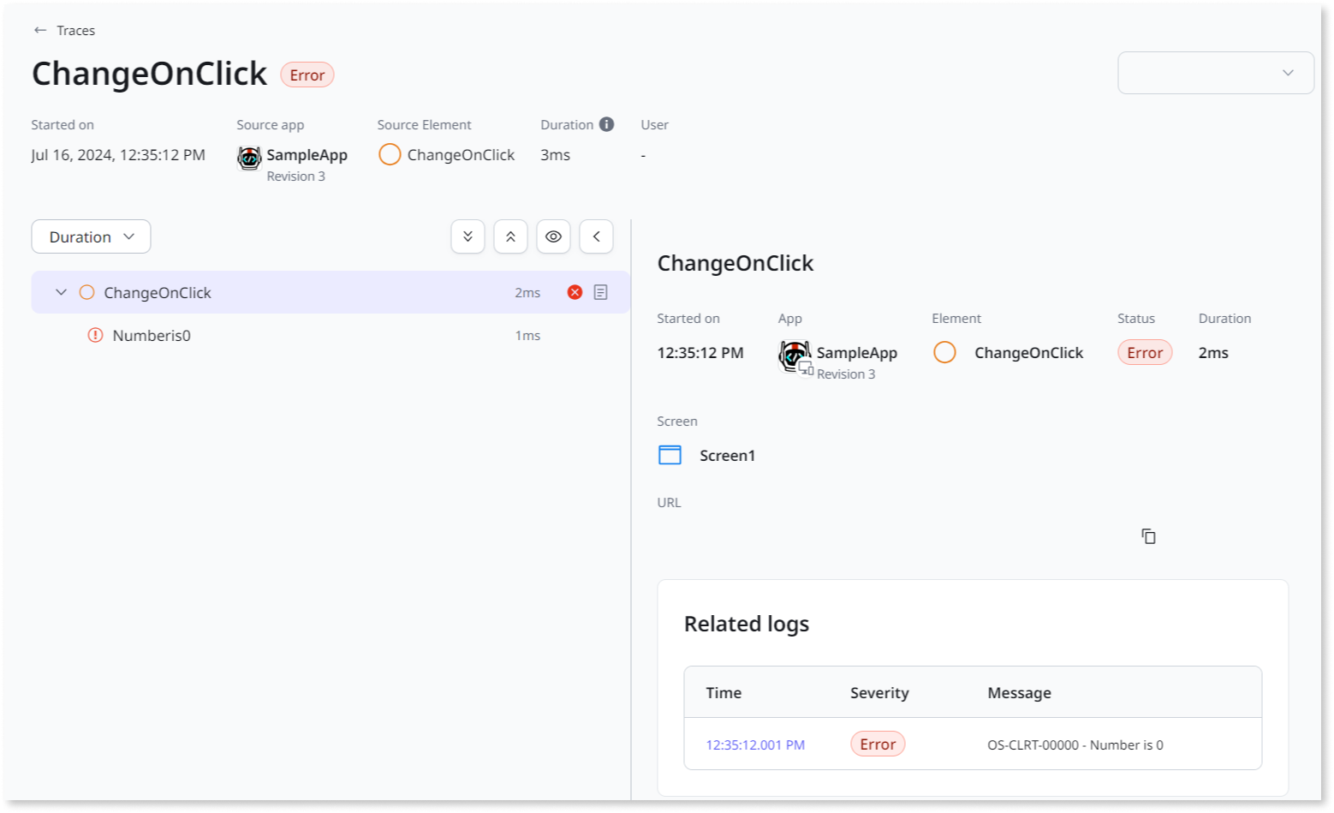Collapse the trace tree side panel
The height and width of the screenshot is (813, 1334).
596,236
